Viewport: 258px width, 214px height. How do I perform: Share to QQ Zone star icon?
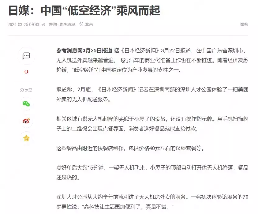tap(26, 138)
